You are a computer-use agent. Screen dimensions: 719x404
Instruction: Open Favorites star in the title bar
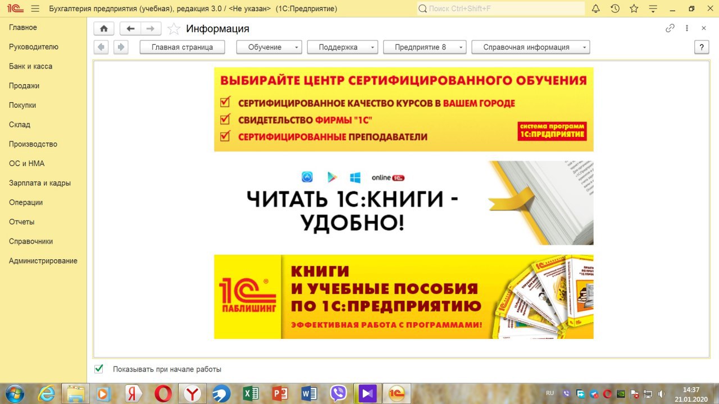tap(634, 8)
